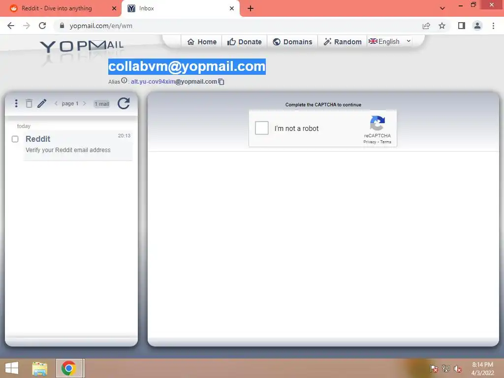The width and height of the screenshot is (504, 378).
Task: Click Chrome icon in taskbar
Action: click(x=68, y=368)
